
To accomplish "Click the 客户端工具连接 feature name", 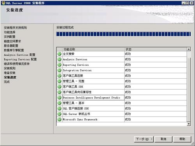I will click(x=73, y=76).
